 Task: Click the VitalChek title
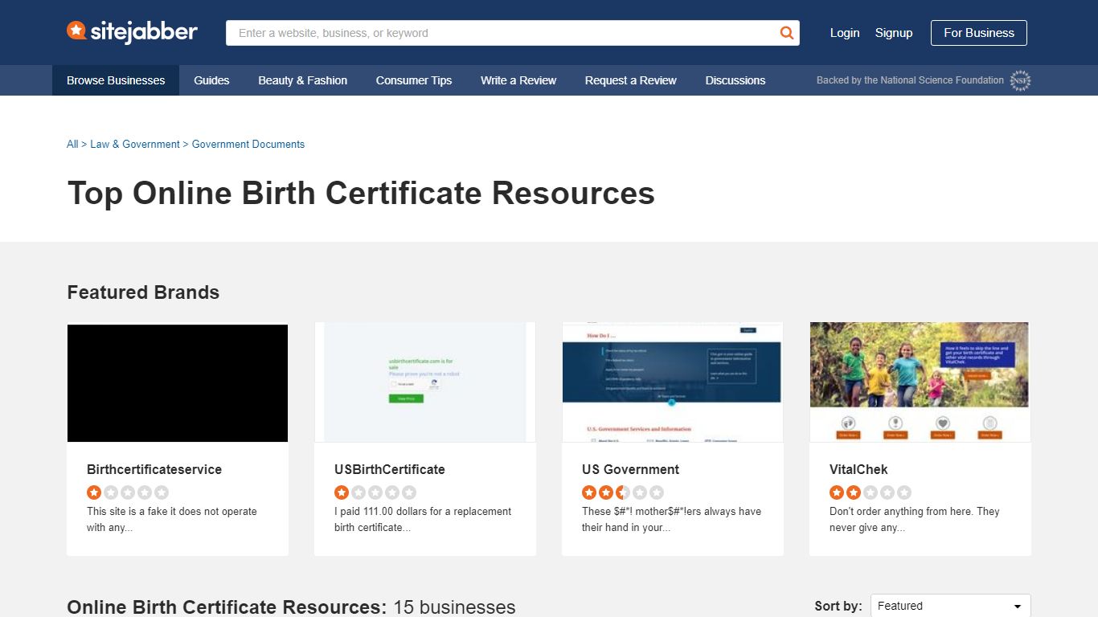pyautogui.click(x=858, y=469)
